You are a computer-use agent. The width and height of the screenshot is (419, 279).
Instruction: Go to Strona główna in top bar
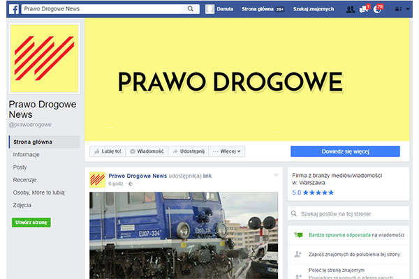[258, 9]
